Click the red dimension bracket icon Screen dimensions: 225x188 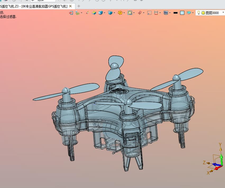[x=156, y=13]
